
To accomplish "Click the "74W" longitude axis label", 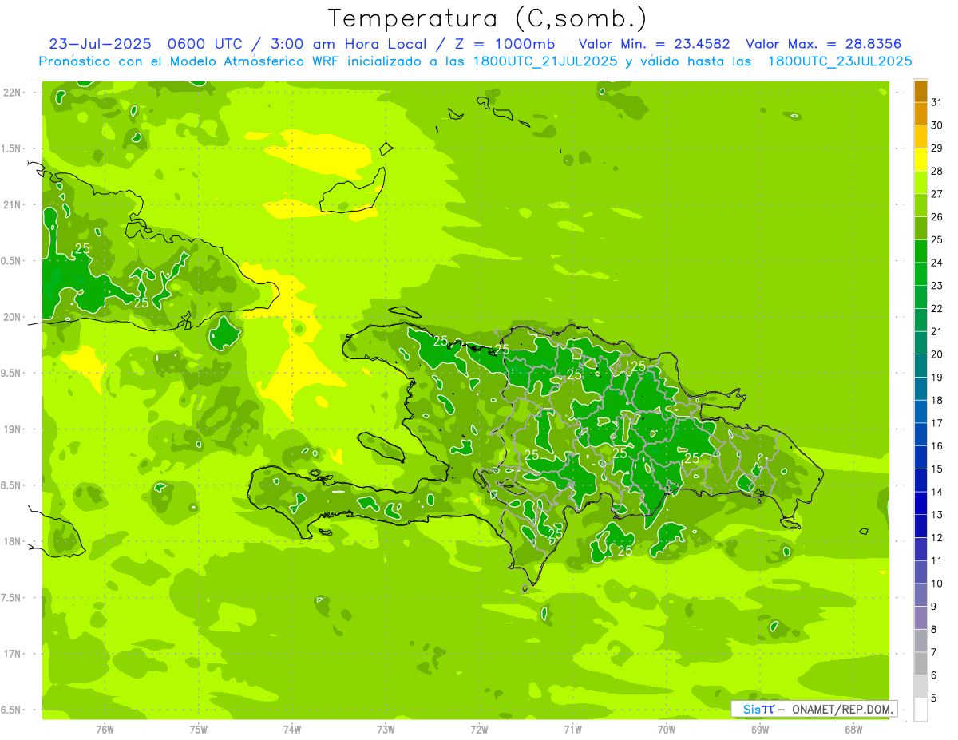I will point(292,729).
